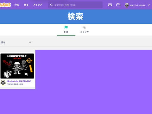Open the Undertale Hard Mode project thumbnail
Image resolution: width=152 pixels, height=114 pixels.
pyautogui.click(x=17, y=66)
